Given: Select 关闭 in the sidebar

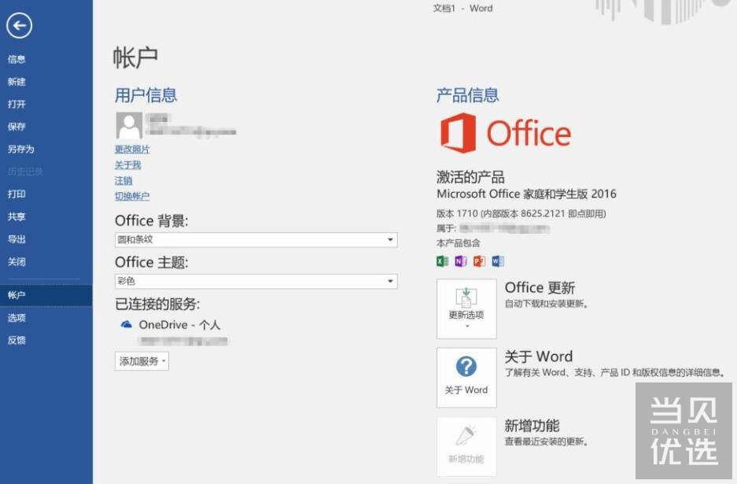Looking at the screenshot, I should (x=17, y=261).
